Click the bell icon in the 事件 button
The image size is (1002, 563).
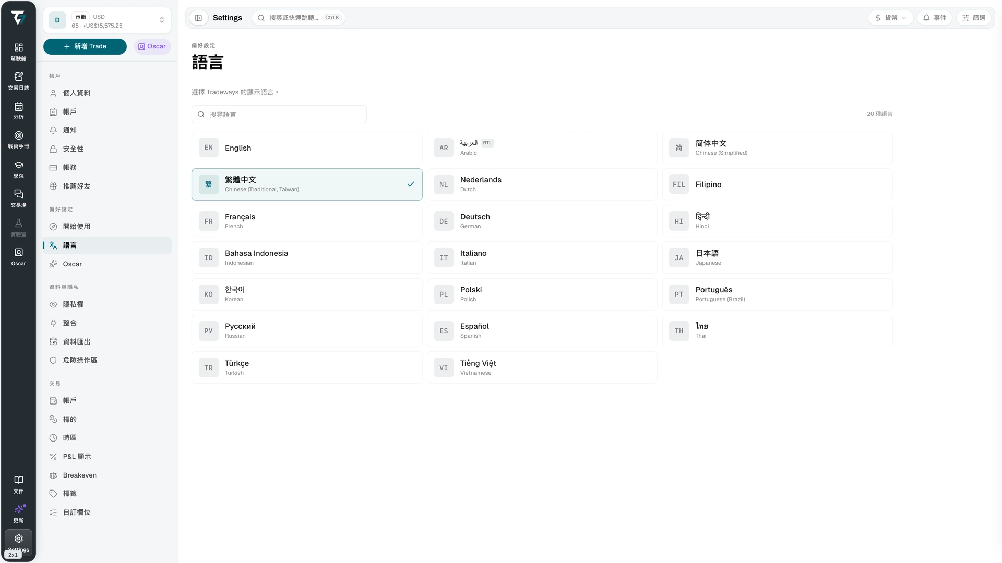point(926,18)
